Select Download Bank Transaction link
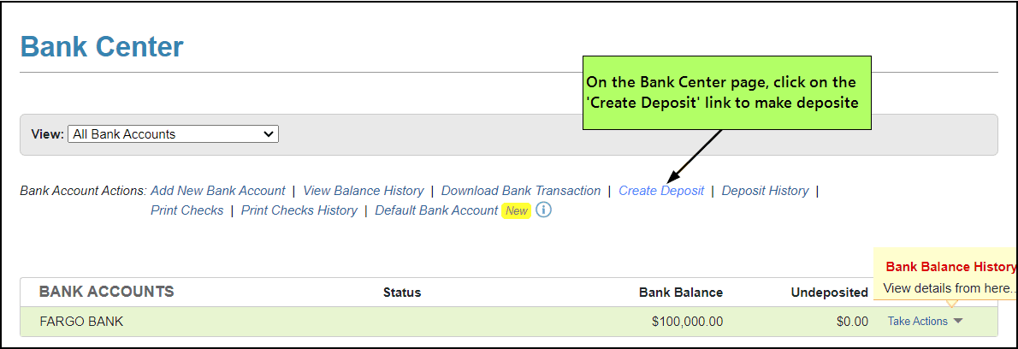The width and height of the screenshot is (1018, 349). coord(521,191)
